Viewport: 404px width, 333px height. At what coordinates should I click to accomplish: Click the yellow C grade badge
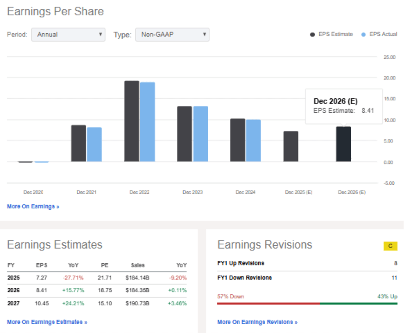click(390, 246)
